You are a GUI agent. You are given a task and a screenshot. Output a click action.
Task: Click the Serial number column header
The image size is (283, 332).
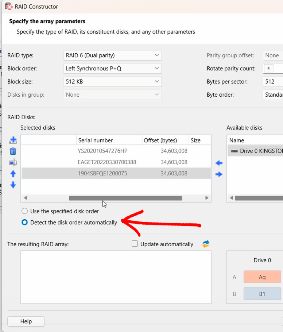[109, 140]
